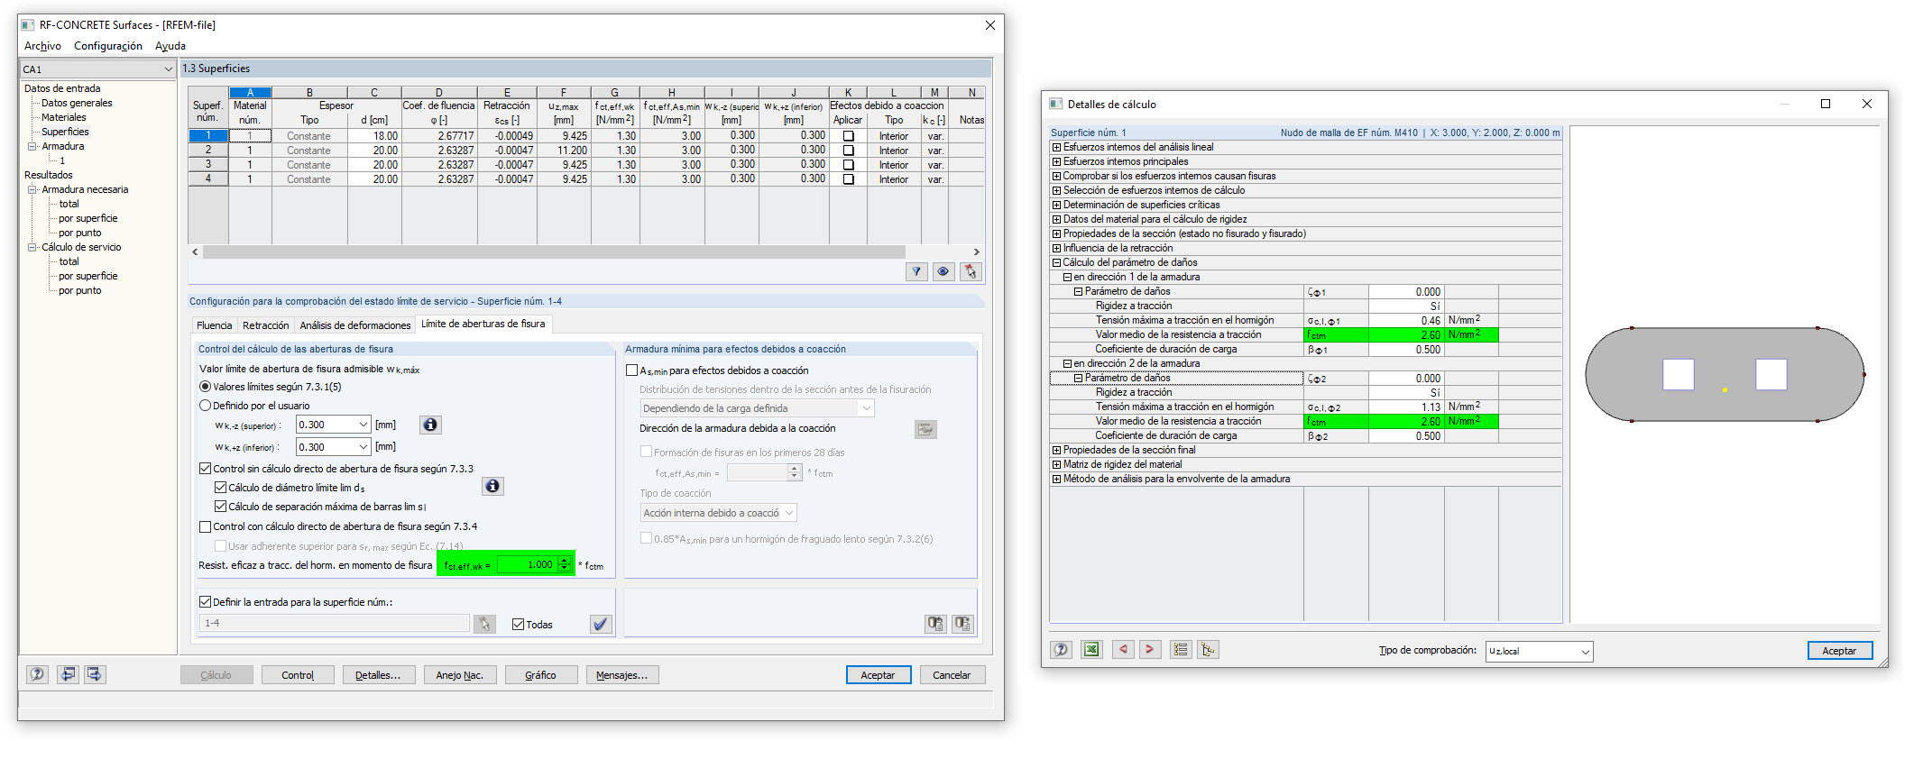The height and width of the screenshot is (759, 1914).
Task: Enable Control con cálculo directo según 7.3.4
Action: point(206,526)
